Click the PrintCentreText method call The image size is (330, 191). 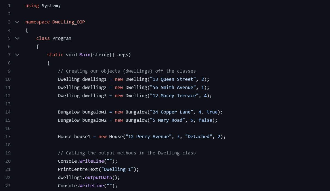(x=78, y=169)
